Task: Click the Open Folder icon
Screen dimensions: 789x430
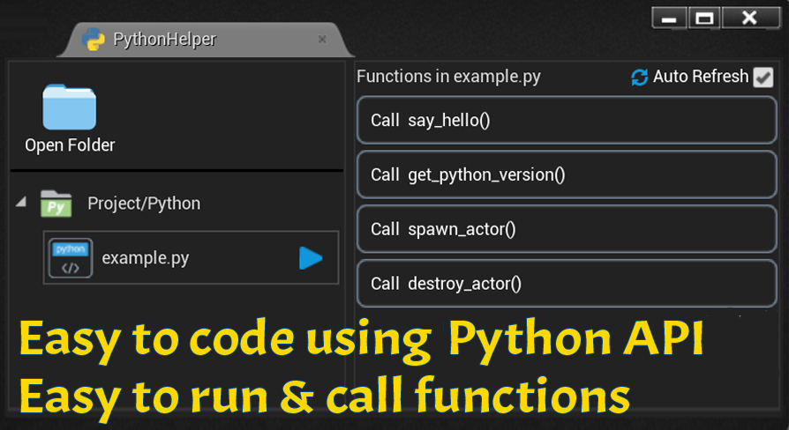Action: coord(69,107)
